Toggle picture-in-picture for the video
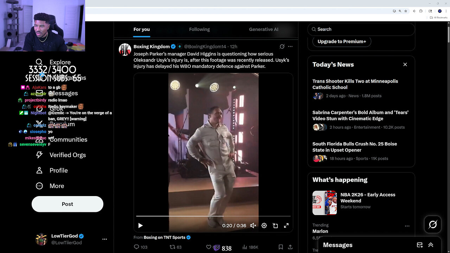The image size is (450, 253). tap(275, 226)
